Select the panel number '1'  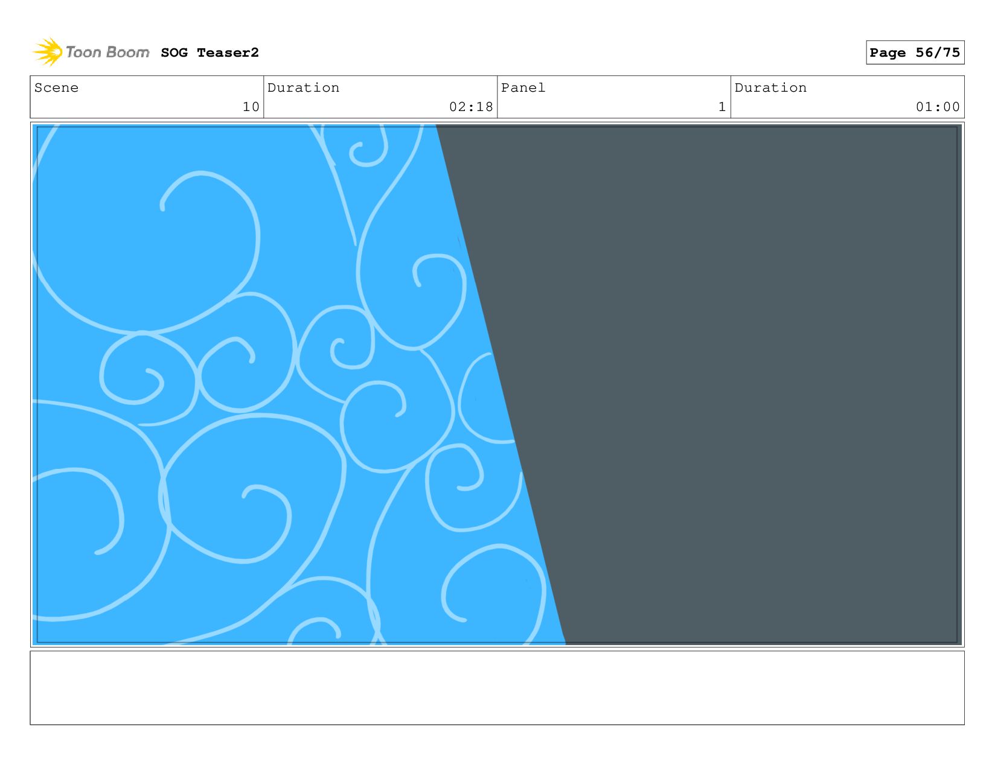pos(722,107)
